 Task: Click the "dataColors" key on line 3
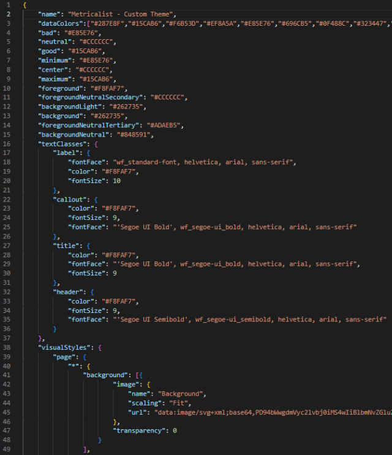pyautogui.click(x=60, y=23)
